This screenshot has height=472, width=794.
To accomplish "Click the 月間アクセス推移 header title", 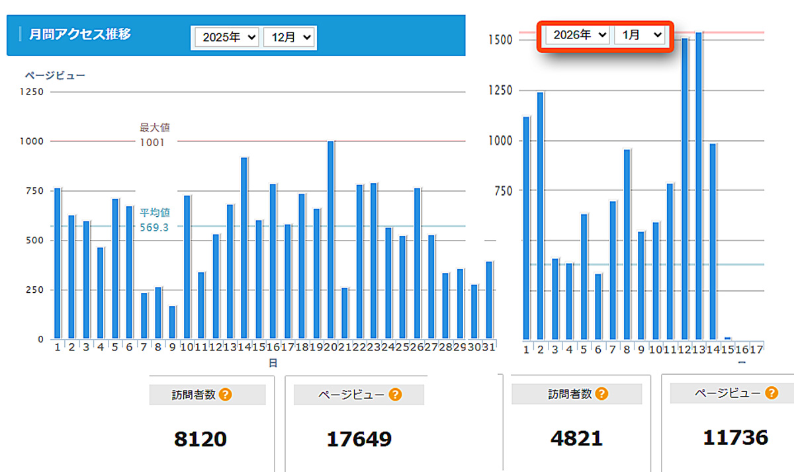I will point(80,34).
